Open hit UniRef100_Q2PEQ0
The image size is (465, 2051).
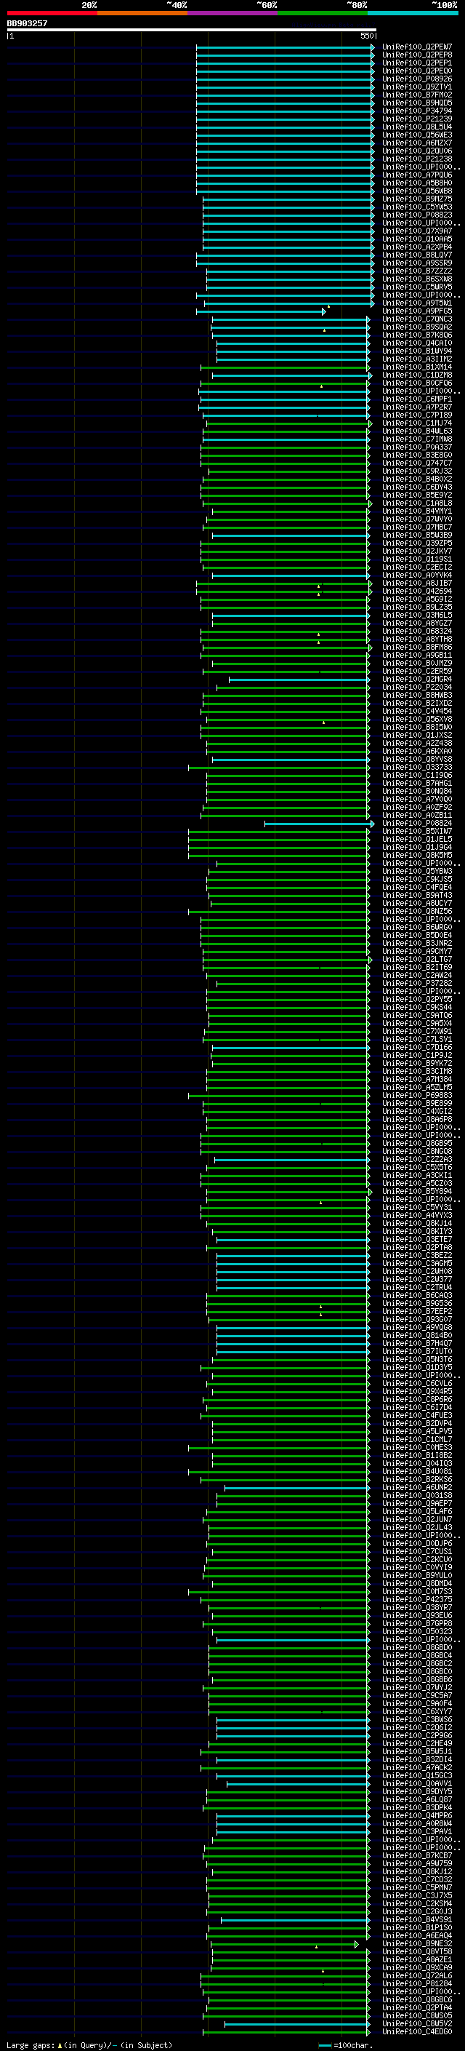(416, 71)
